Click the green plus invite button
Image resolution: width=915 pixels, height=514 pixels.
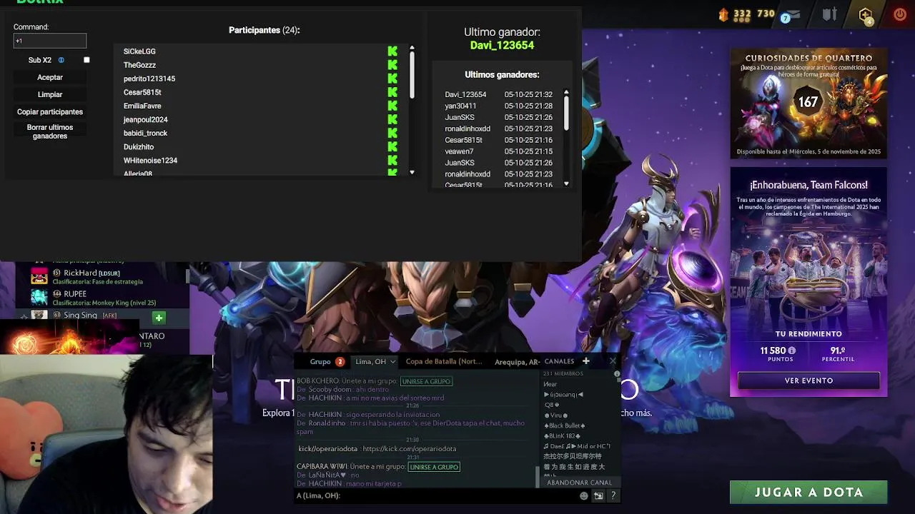click(x=159, y=318)
